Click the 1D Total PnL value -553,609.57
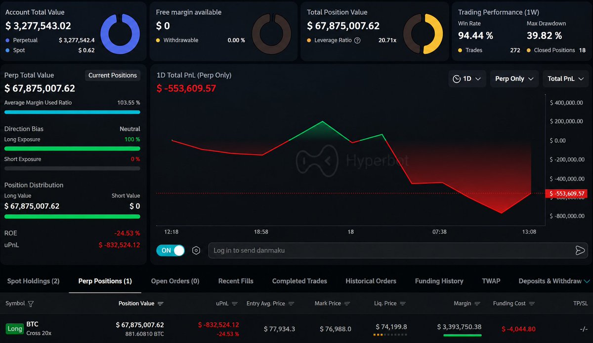Viewport: 593px width, 343px height. point(186,88)
